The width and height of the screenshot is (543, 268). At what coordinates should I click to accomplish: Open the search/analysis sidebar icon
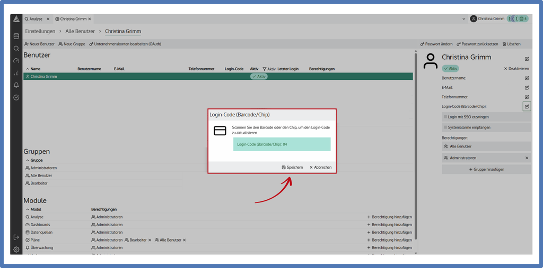click(x=16, y=48)
